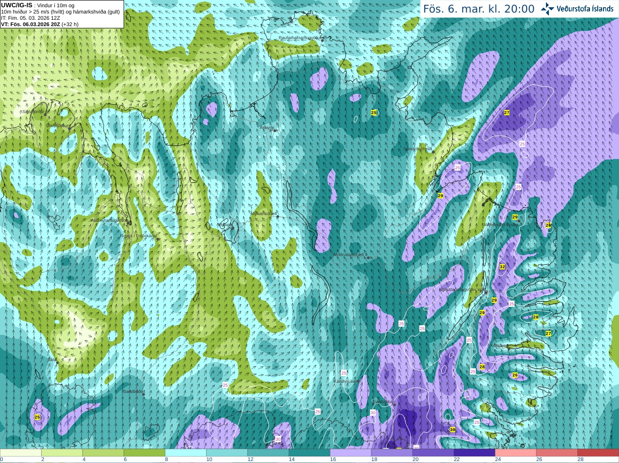Click the Mývatn station label

224,225
